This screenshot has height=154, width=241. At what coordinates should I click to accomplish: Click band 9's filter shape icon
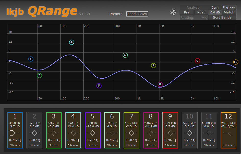[x=170, y=133]
